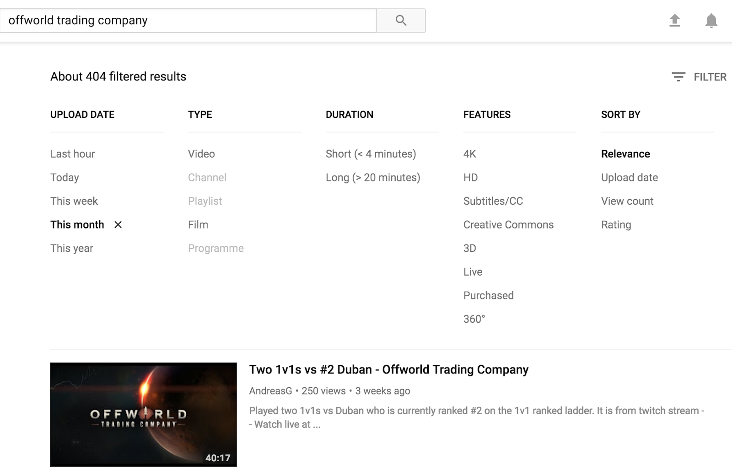Image resolution: width=732 pixels, height=475 pixels.
Task: Click the This month filter label
Action: 77,224
